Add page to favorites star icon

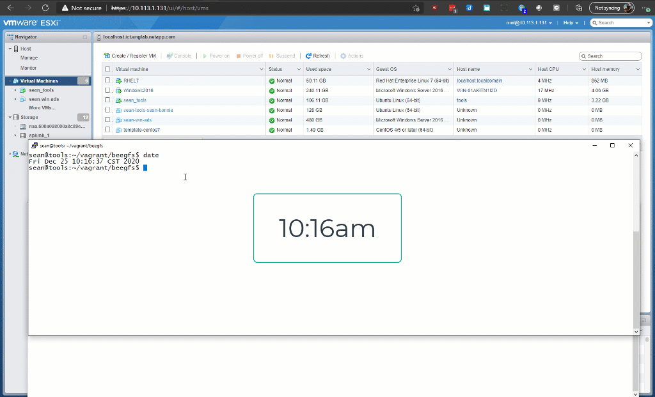click(x=416, y=8)
